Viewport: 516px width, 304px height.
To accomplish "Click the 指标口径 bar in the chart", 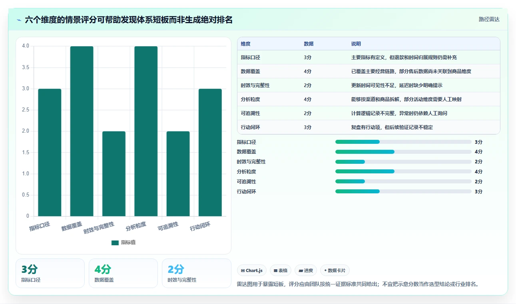I will (x=50, y=153).
